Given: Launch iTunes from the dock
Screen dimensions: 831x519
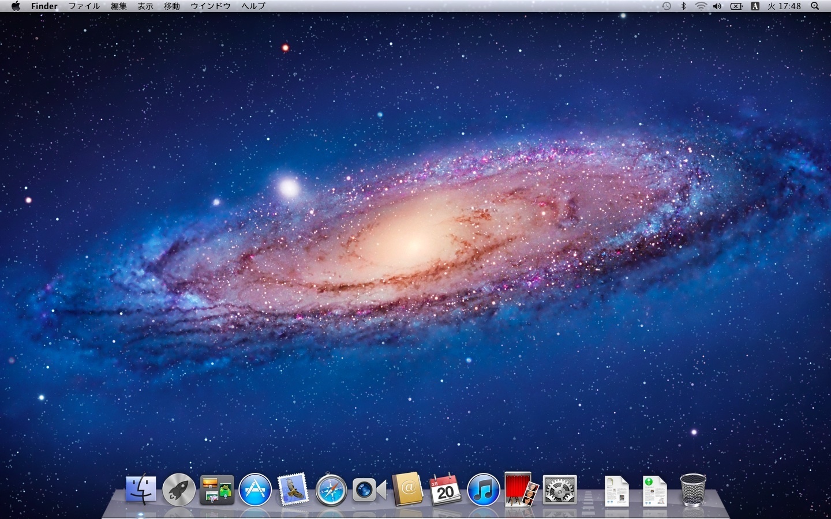Looking at the screenshot, I should 483,490.
